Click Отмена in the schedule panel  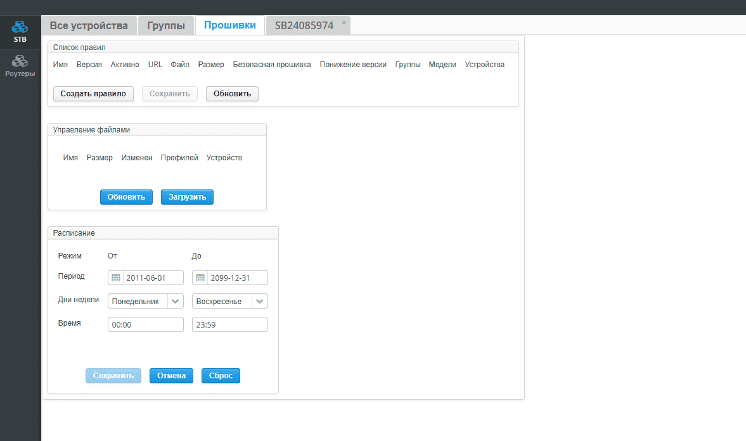point(171,376)
